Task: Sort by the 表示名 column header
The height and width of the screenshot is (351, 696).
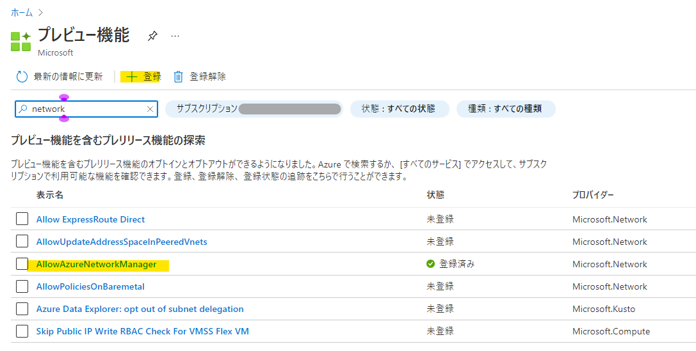Action: click(x=50, y=194)
